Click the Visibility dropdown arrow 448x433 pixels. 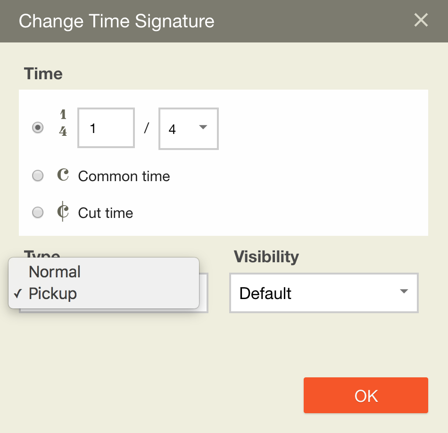[x=404, y=291]
